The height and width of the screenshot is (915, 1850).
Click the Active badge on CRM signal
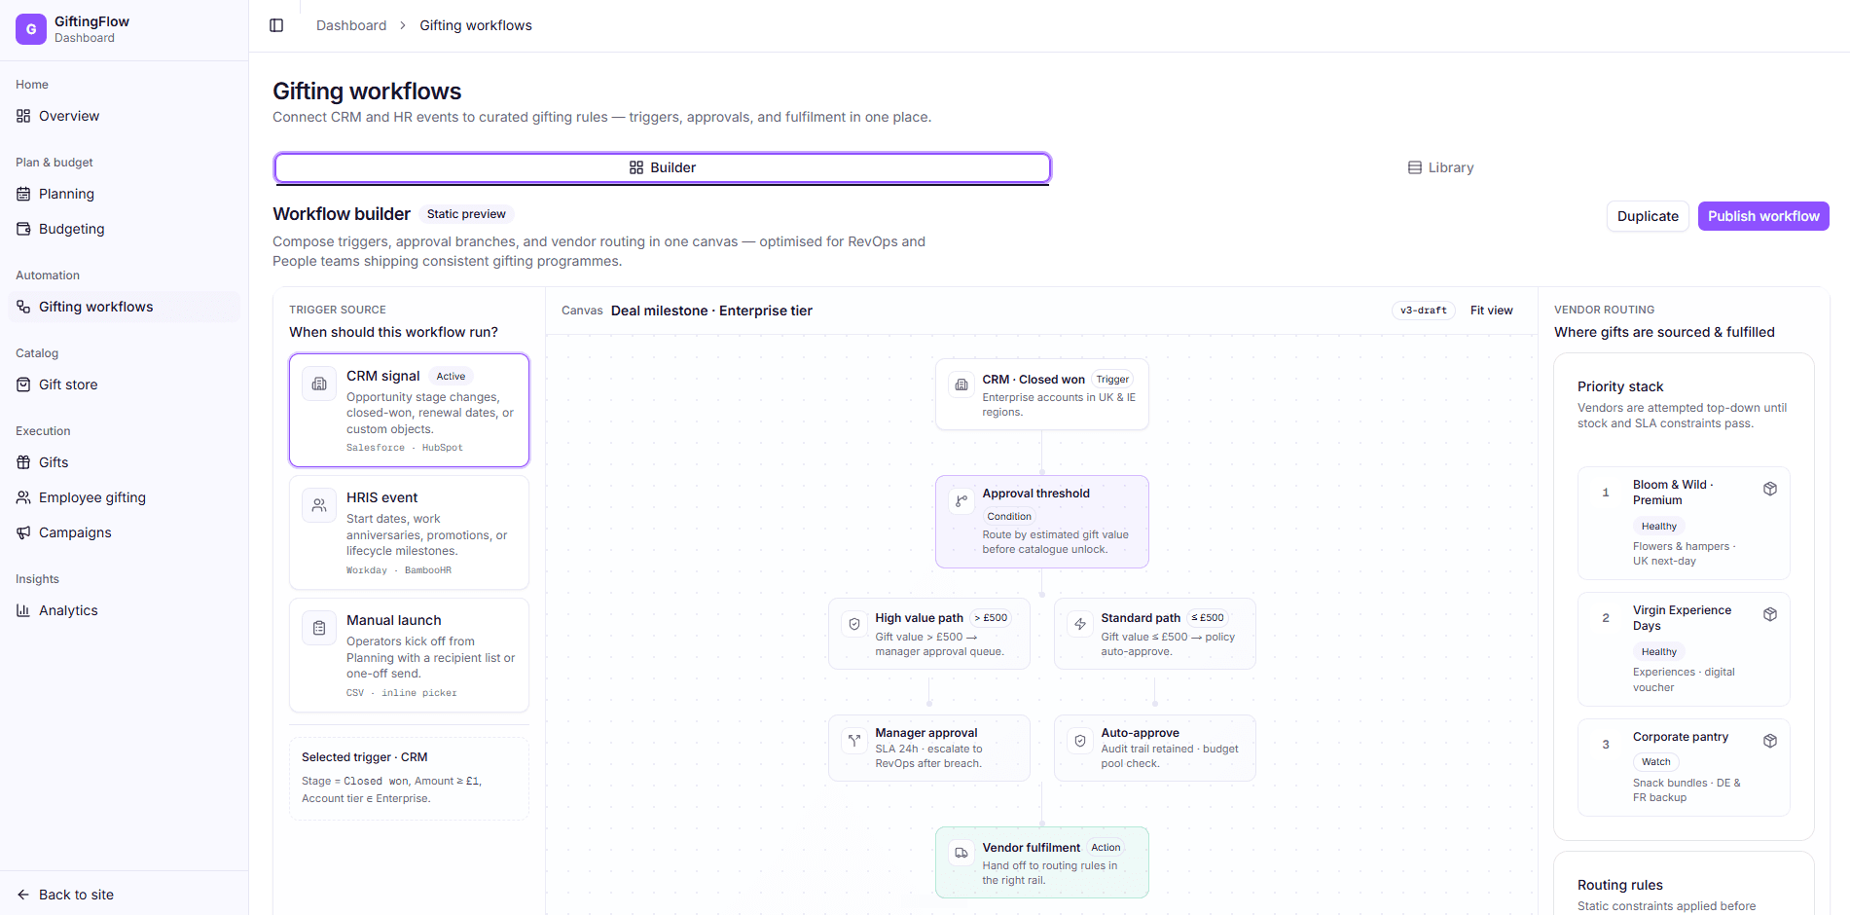click(x=451, y=377)
